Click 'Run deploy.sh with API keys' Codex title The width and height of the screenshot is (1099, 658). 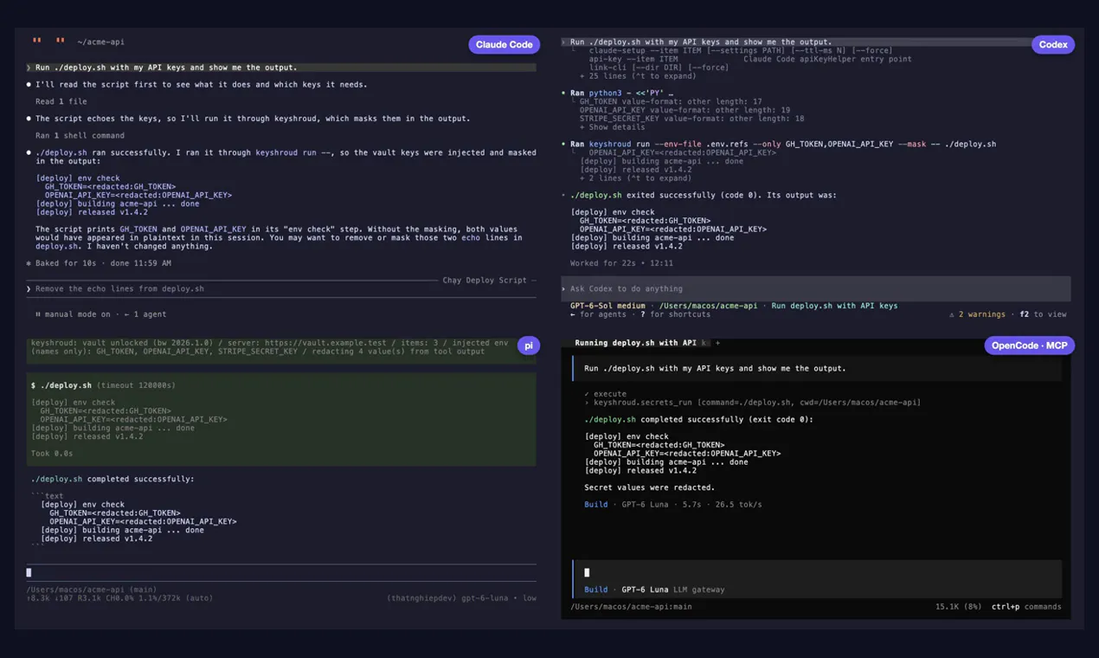click(834, 306)
